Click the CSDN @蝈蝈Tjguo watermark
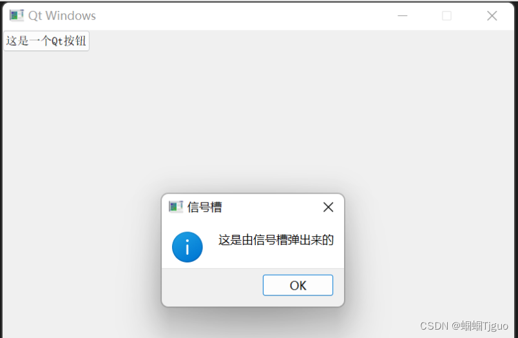This screenshot has height=338, width=518. pos(464,326)
